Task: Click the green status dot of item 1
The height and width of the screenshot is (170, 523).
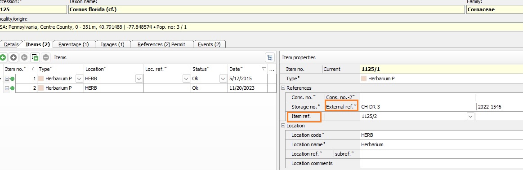Action: tap(12, 79)
